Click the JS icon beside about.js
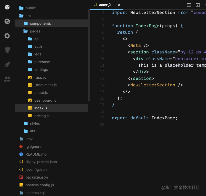 pyautogui.click(x=30, y=93)
